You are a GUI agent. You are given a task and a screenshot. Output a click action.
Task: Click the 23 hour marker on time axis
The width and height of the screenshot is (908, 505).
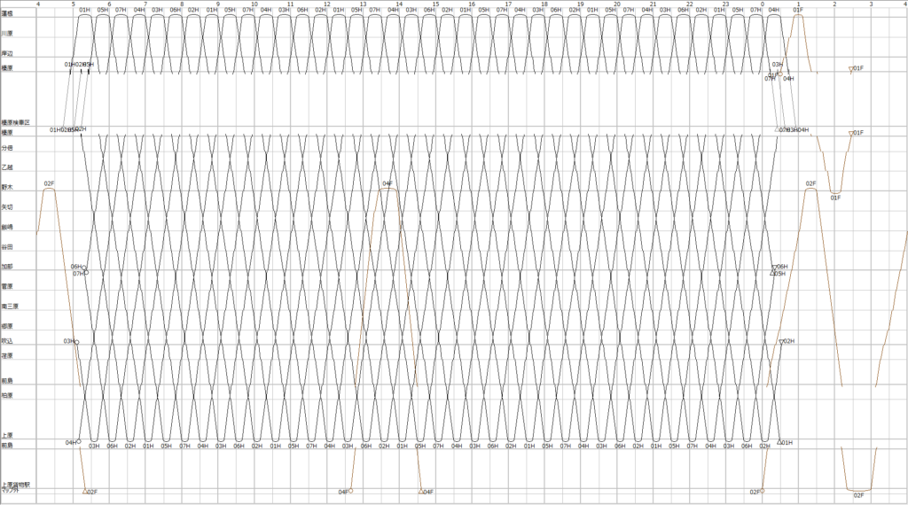point(725,4)
